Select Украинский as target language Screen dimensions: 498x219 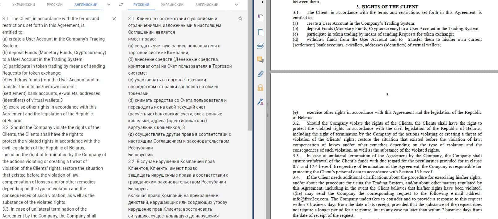172,5
